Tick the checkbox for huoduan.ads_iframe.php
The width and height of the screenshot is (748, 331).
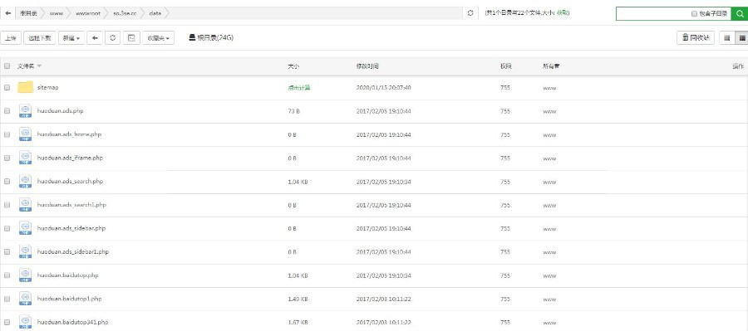[7, 158]
